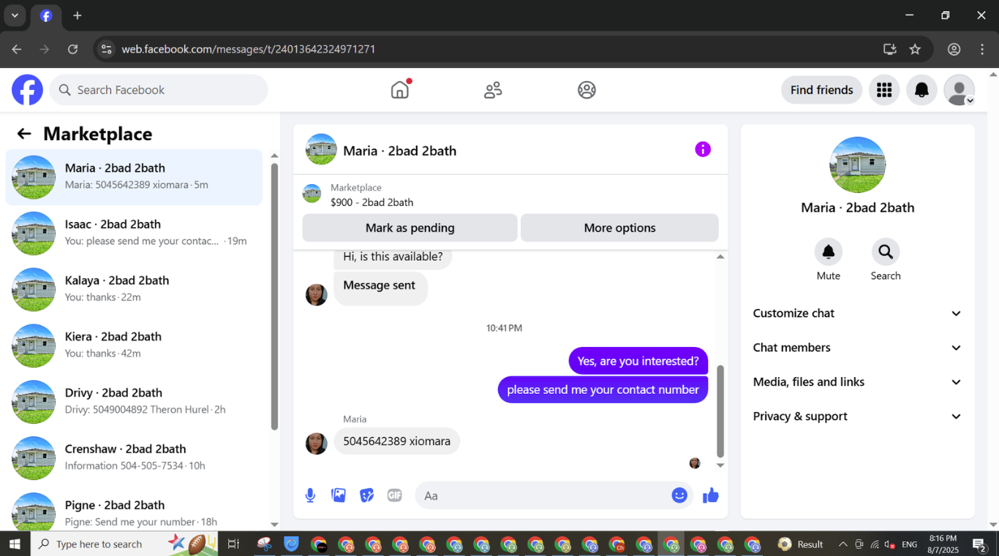Select the Facebook browser tab
This screenshot has height=556, width=999.
click(46, 16)
